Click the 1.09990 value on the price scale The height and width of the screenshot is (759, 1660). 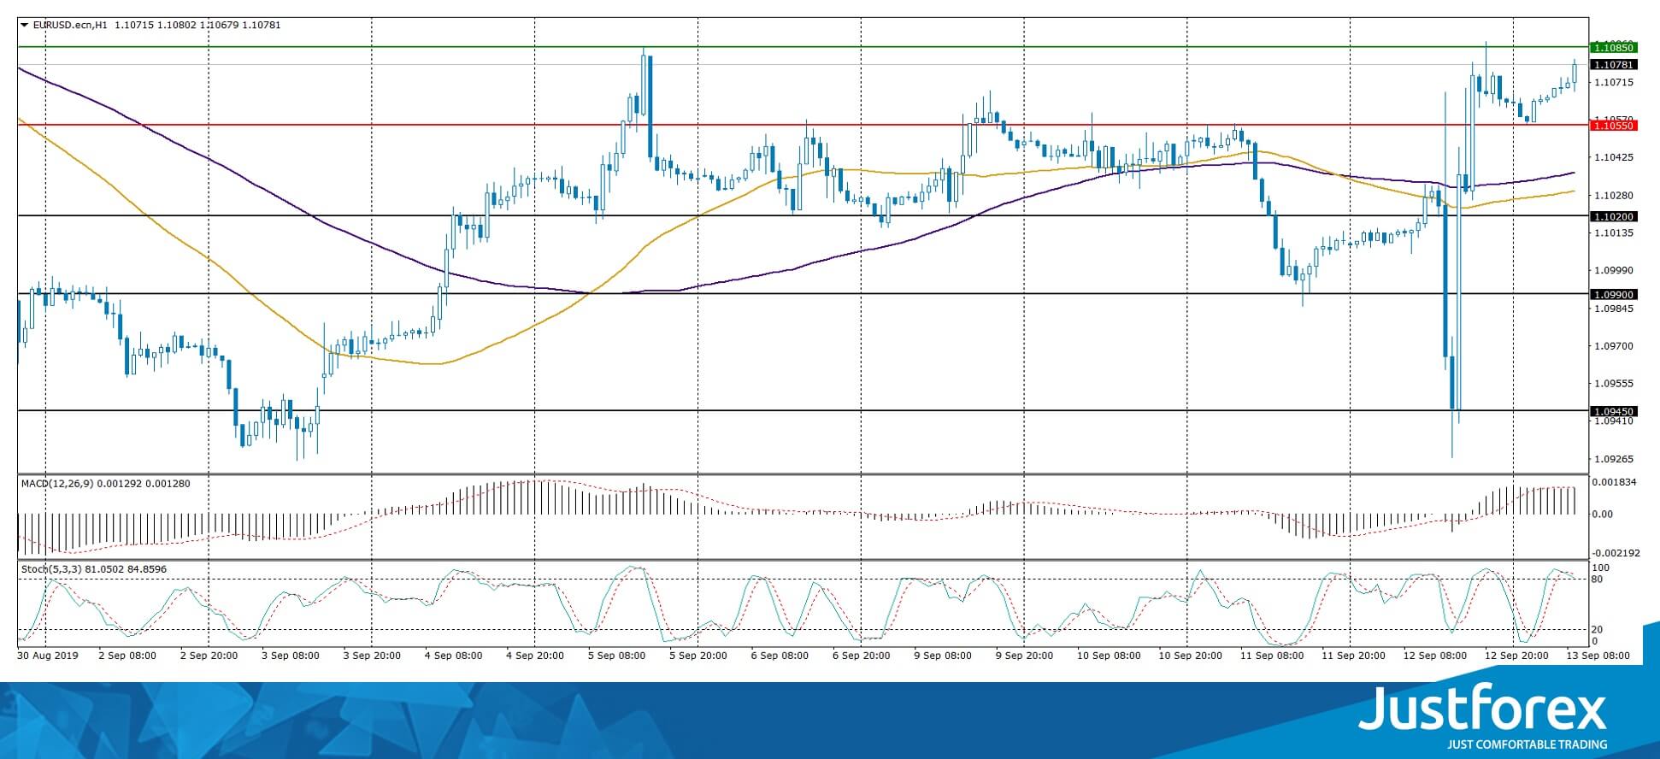(1613, 270)
